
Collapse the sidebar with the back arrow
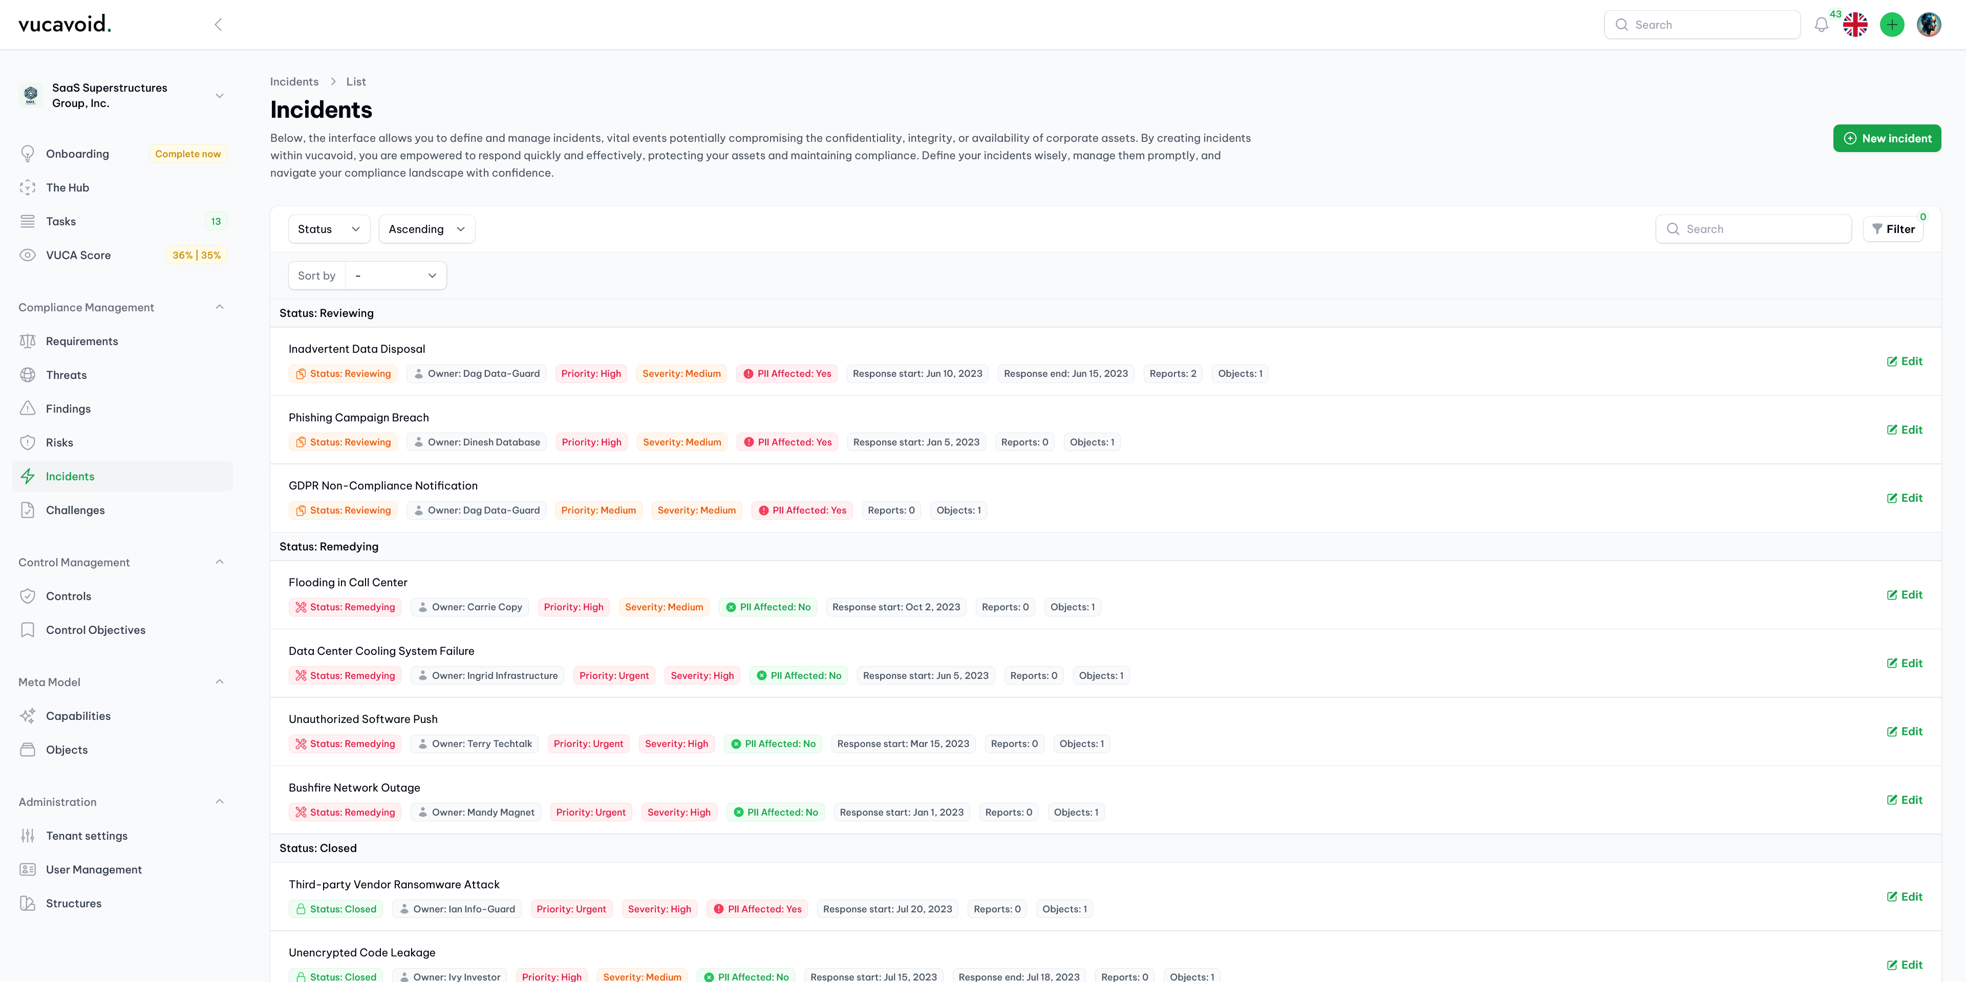click(x=218, y=25)
